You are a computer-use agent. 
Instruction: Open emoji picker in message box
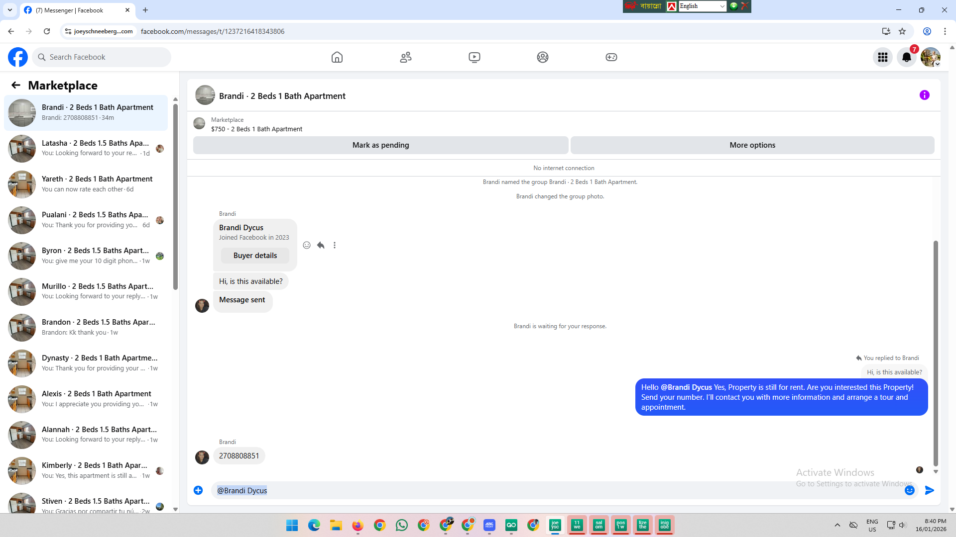coord(910,490)
